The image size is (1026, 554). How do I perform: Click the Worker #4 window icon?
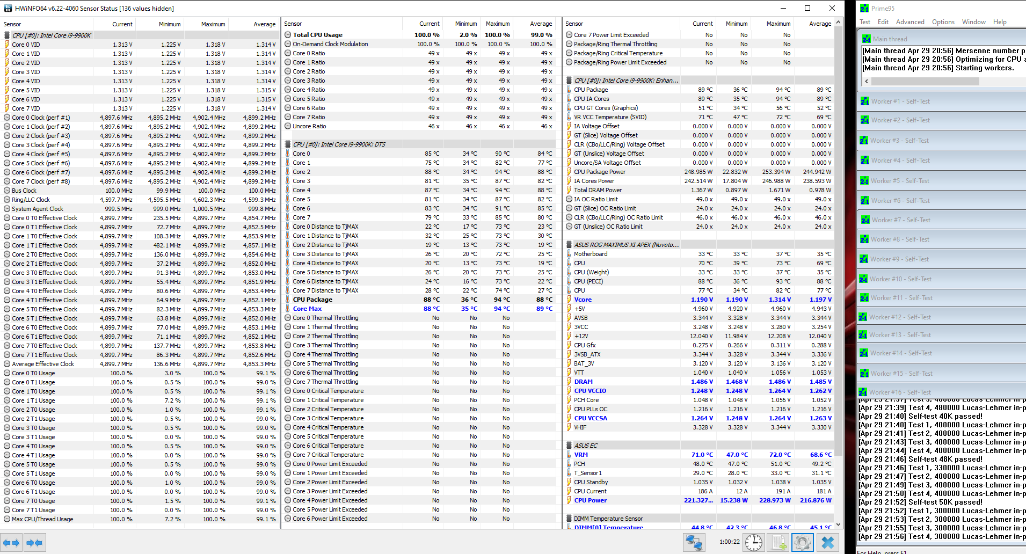(865, 161)
